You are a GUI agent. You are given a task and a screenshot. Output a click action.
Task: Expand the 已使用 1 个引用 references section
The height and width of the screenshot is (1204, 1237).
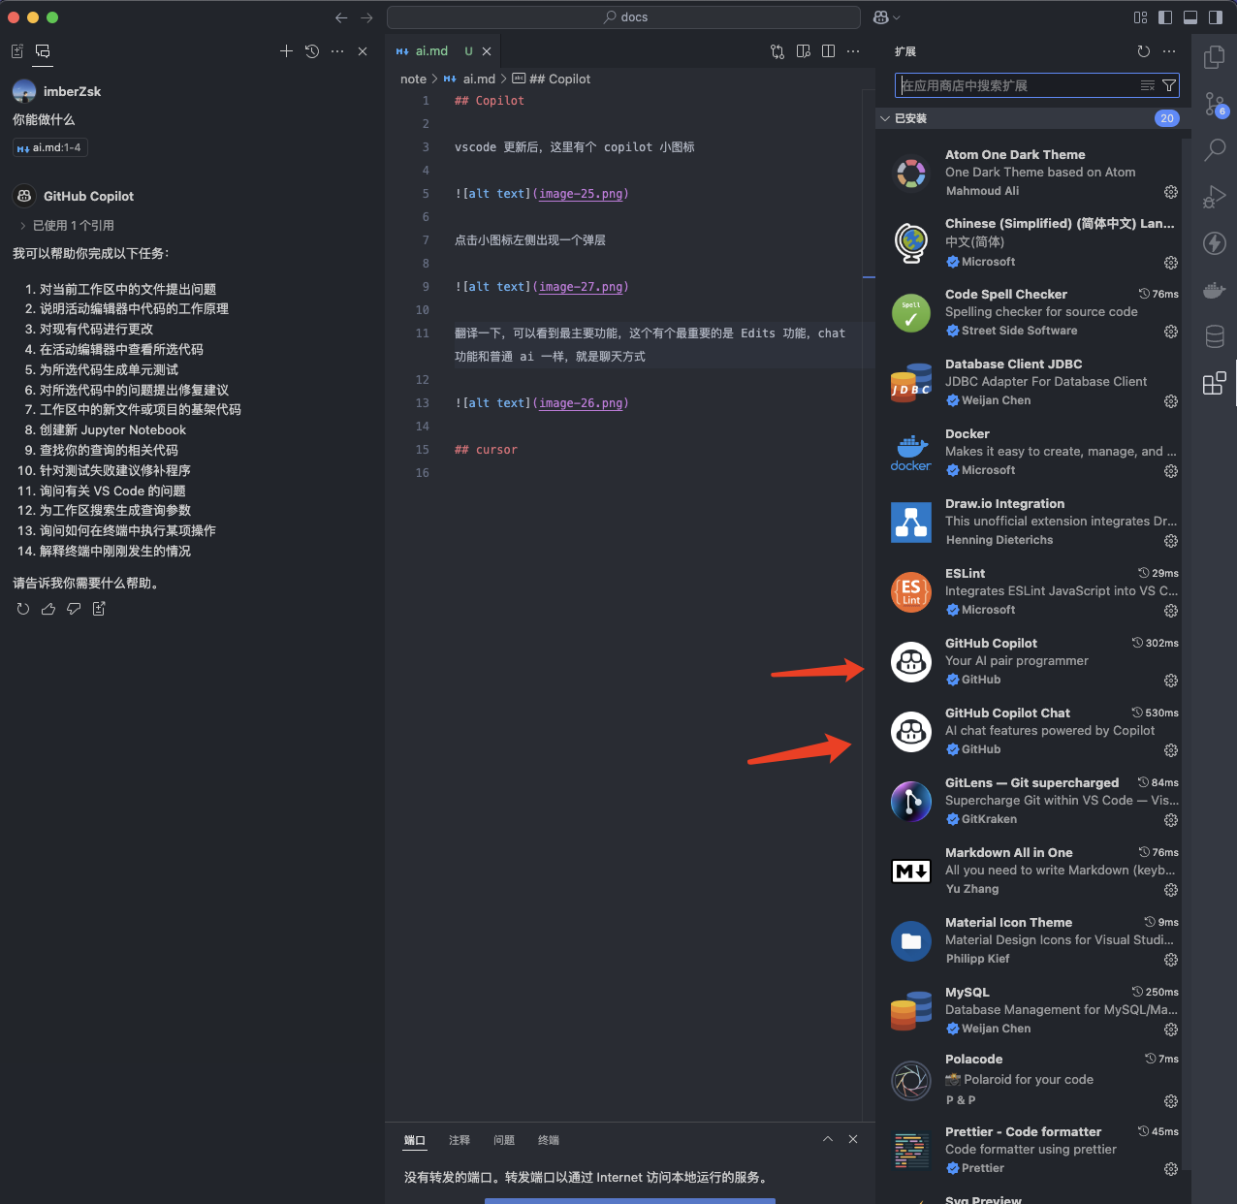(x=66, y=225)
